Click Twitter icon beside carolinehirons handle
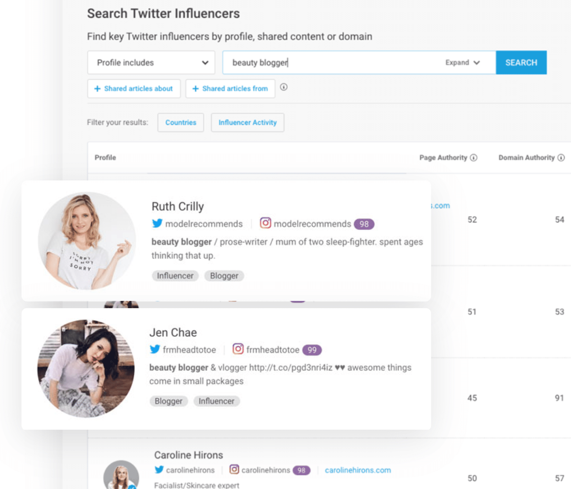This screenshot has height=489, width=571. [159, 470]
